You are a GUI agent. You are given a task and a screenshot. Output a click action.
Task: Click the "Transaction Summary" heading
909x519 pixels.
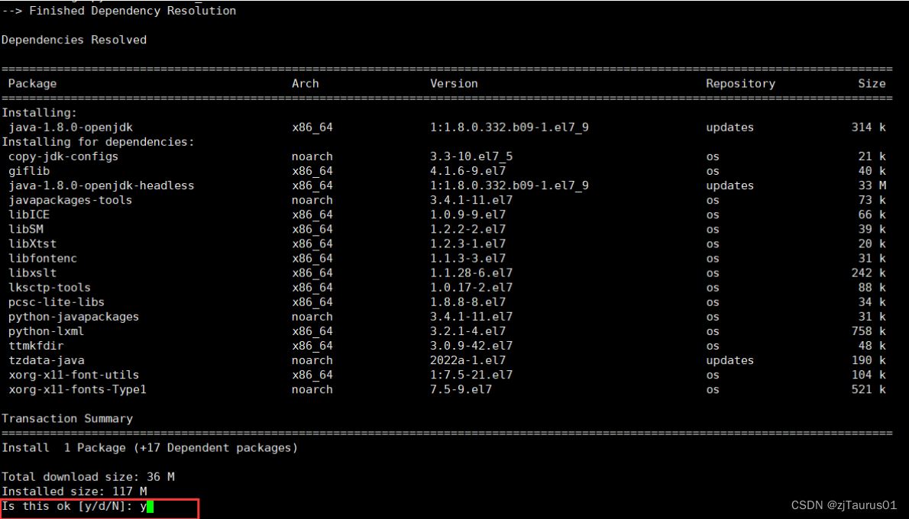tap(67, 418)
